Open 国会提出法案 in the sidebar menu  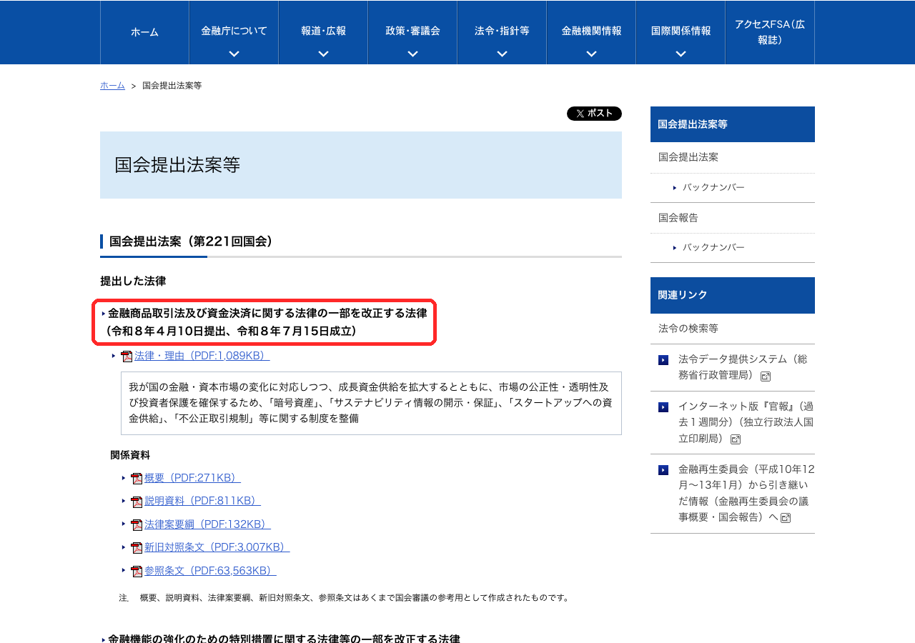733,157
